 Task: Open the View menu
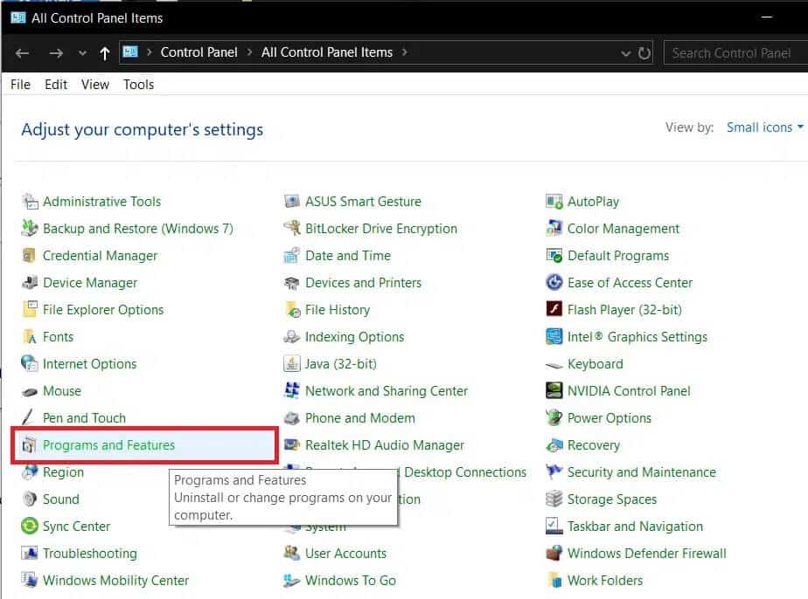(x=95, y=85)
